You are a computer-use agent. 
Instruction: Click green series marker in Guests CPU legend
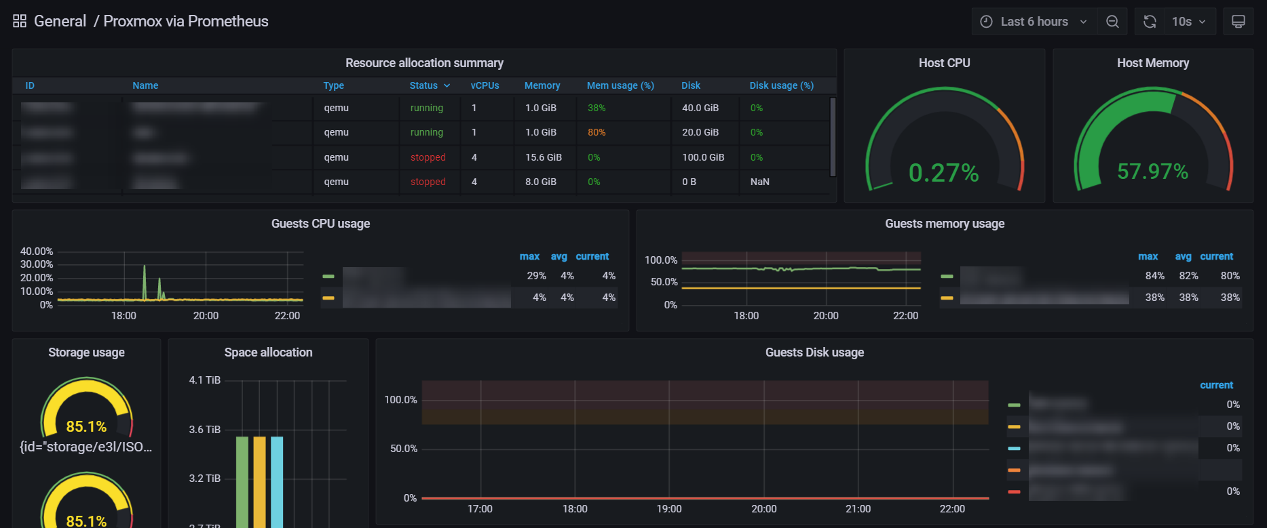pos(328,277)
